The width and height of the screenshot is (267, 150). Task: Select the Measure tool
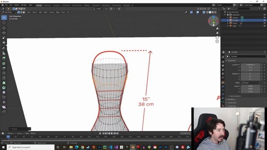tap(4, 53)
